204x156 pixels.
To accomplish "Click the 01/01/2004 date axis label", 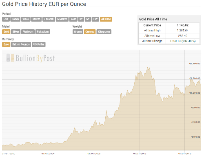I will pos(48,154).
